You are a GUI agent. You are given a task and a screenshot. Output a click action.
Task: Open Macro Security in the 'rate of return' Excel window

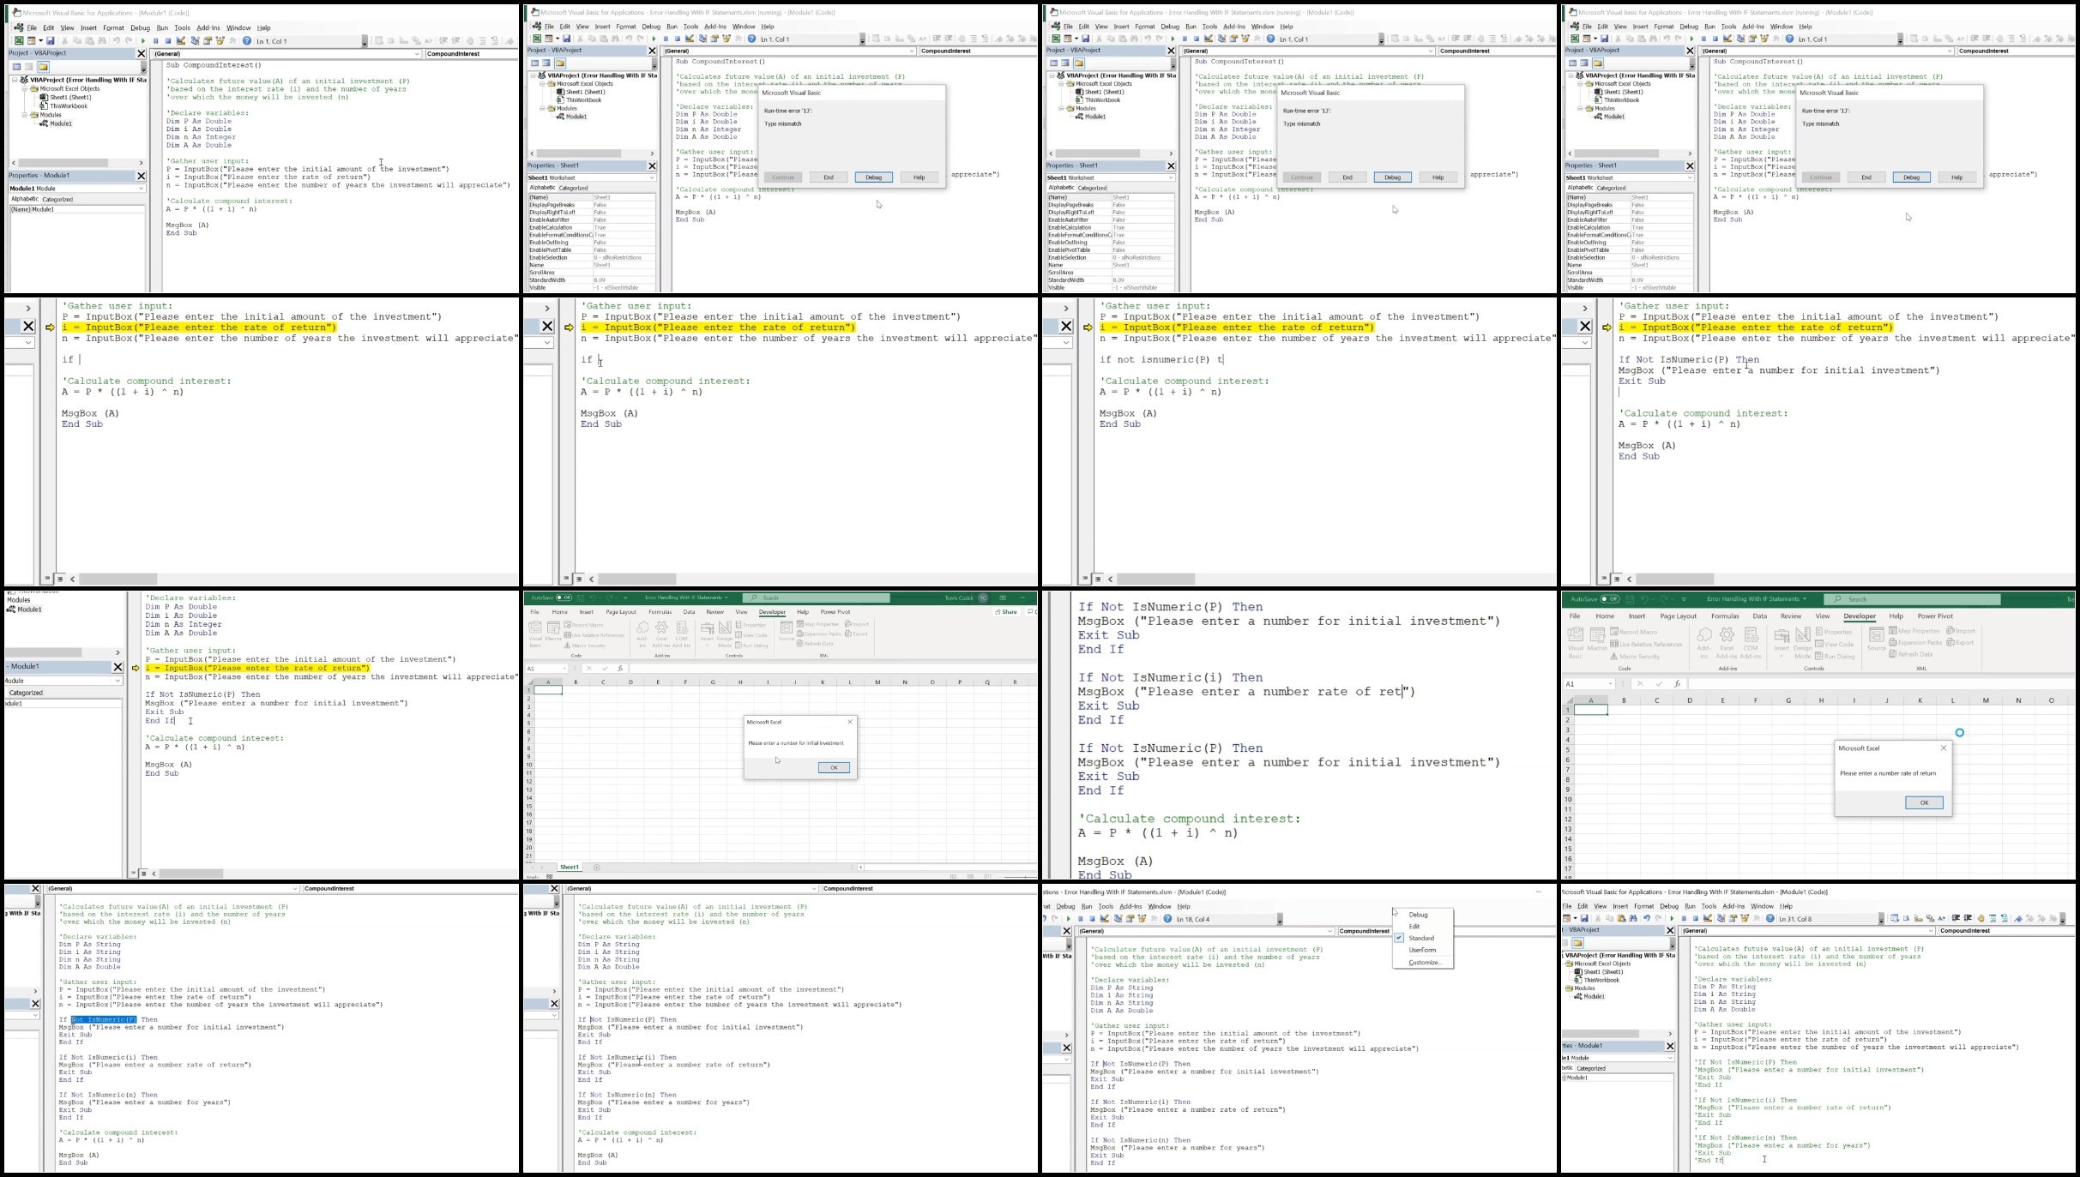pyautogui.click(x=1635, y=657)
